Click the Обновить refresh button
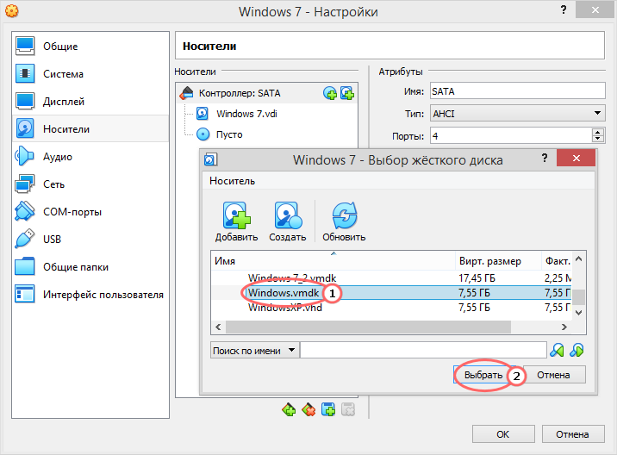This screenshot has width=617, height=455. pyautogui.click(x=344, y=221)
